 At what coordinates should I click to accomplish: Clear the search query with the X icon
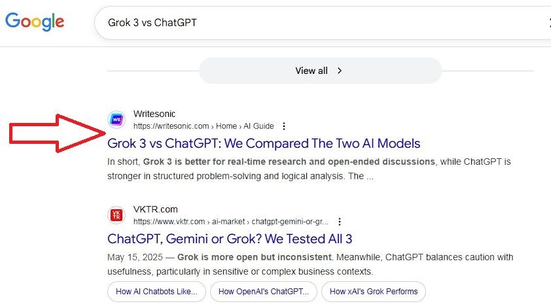point(548,23)
